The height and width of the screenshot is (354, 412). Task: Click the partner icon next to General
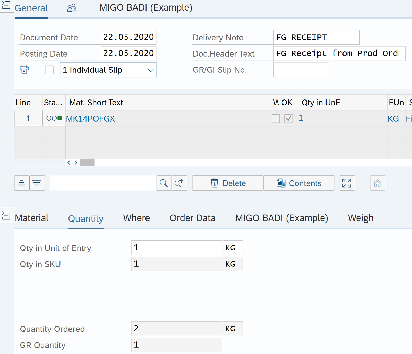72,8
